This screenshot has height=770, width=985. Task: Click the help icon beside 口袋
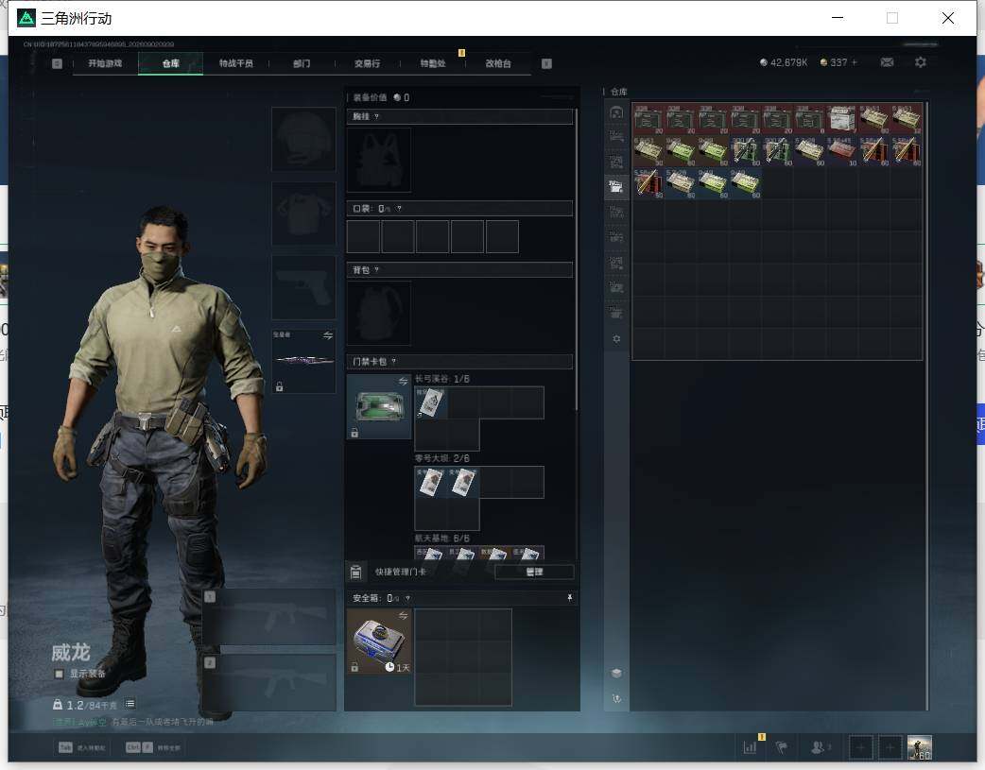tap(399, 208)
